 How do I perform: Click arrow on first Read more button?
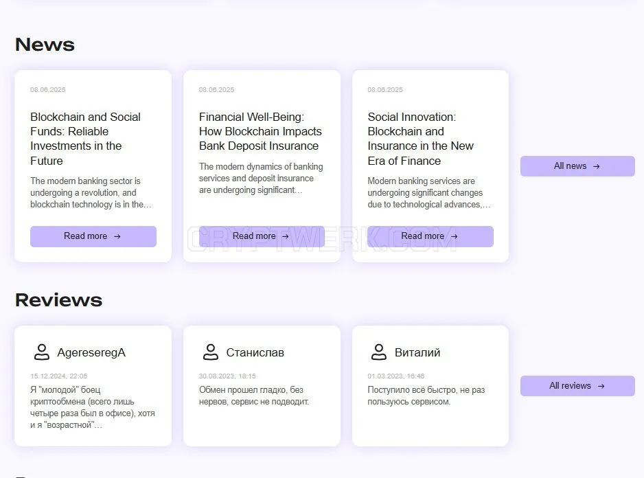click(x=117, y=237)
